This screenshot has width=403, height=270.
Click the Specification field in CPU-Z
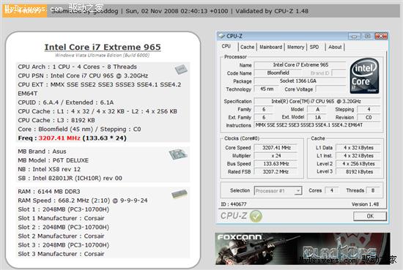pos(317,102)
